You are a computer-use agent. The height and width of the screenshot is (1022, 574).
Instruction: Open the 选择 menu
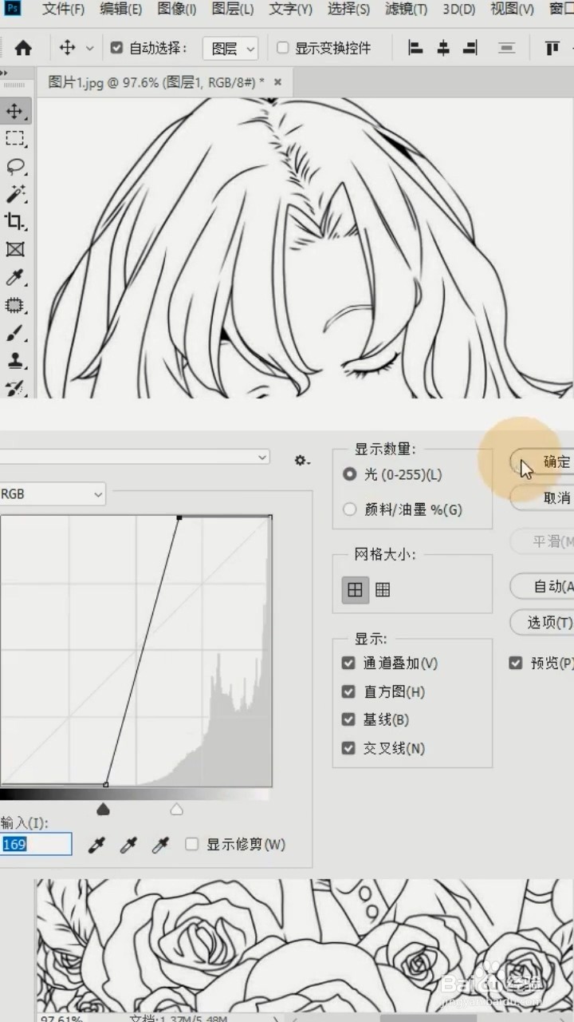coord(349,10)
